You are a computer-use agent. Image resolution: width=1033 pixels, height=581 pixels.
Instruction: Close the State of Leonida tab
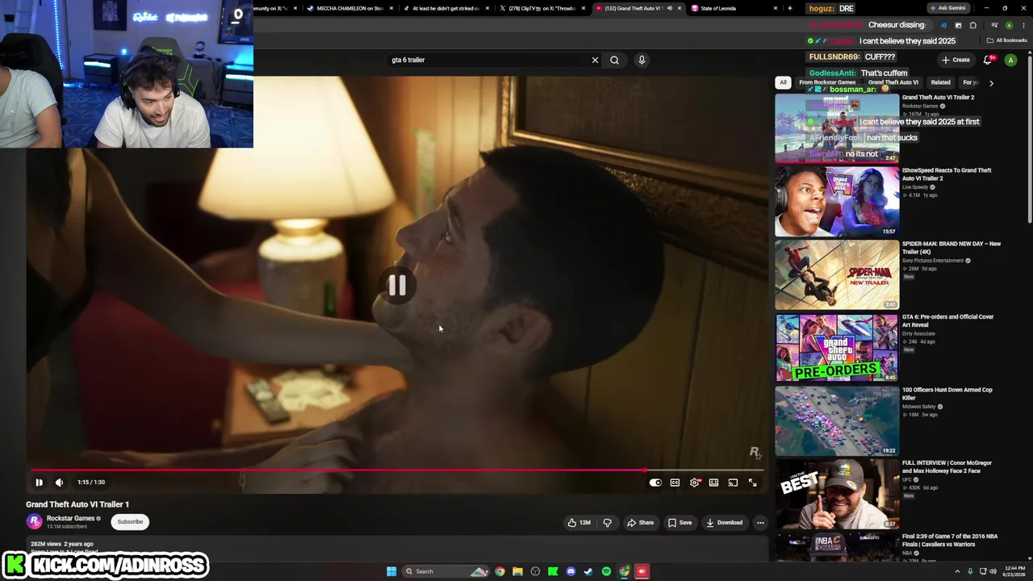776,8
